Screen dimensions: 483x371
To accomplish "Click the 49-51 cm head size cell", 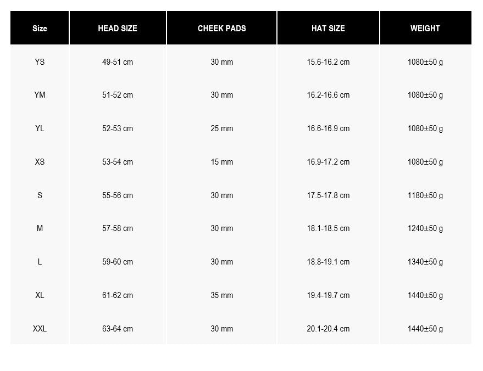I will click(x=118, y=62).
